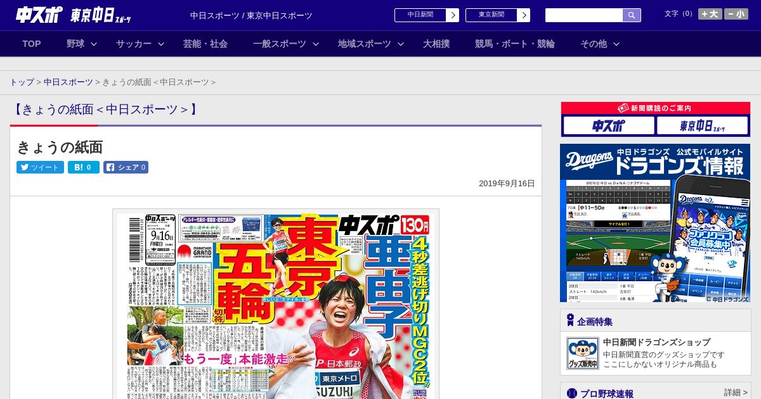The width and height of the screenshot is (761, 399).
Task: Open the 東京新聞 link button
Action: pyautogui.click(x=491, y=15)
